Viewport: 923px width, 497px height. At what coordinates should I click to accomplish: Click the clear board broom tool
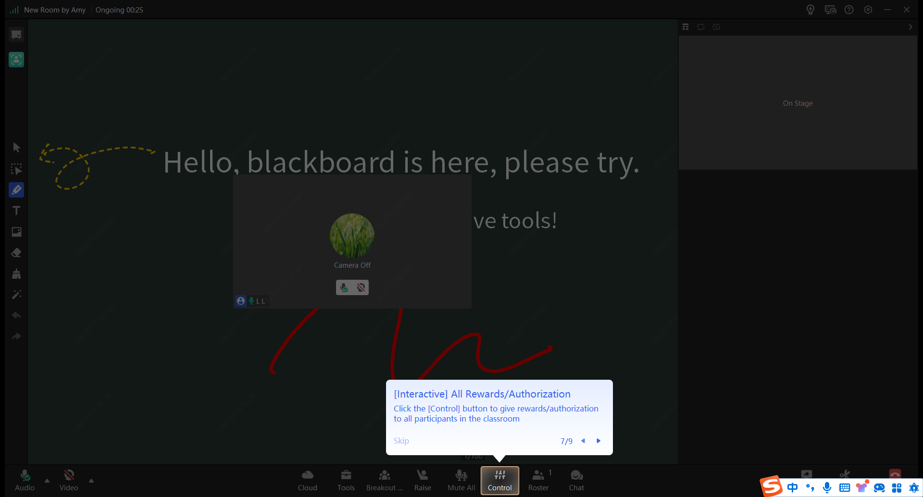16,273
